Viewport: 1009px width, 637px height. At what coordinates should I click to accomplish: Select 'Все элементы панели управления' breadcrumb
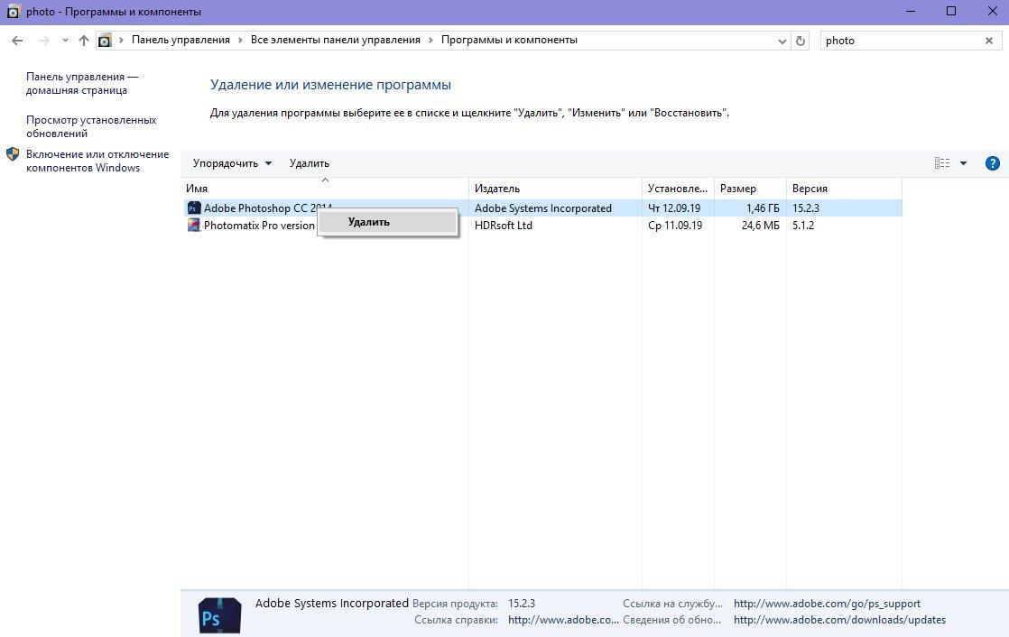tap(335, 40)
